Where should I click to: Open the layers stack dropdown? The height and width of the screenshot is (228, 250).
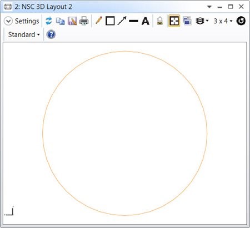coord(202,21)
